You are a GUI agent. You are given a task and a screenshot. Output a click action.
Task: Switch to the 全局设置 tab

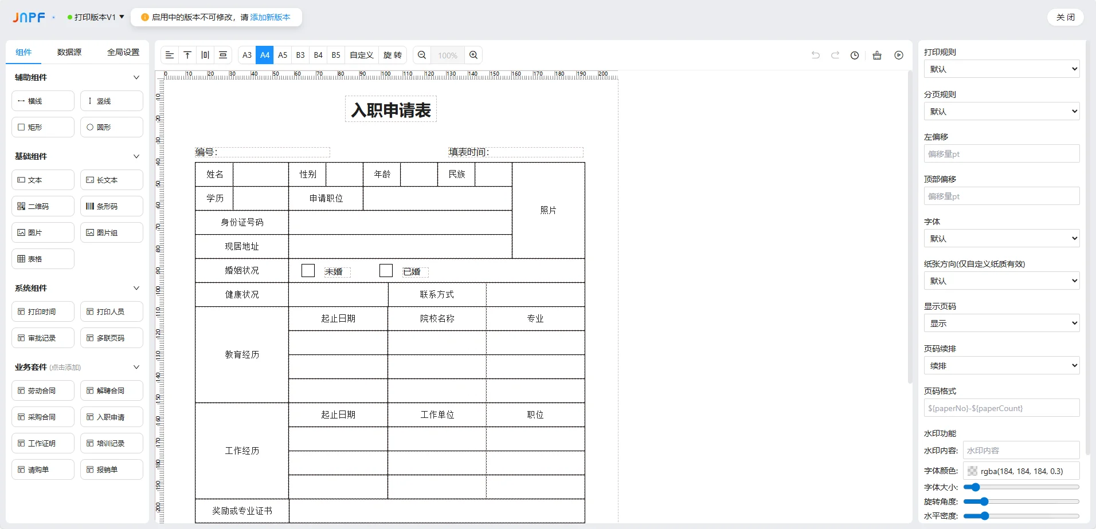(x=123, y=52)
